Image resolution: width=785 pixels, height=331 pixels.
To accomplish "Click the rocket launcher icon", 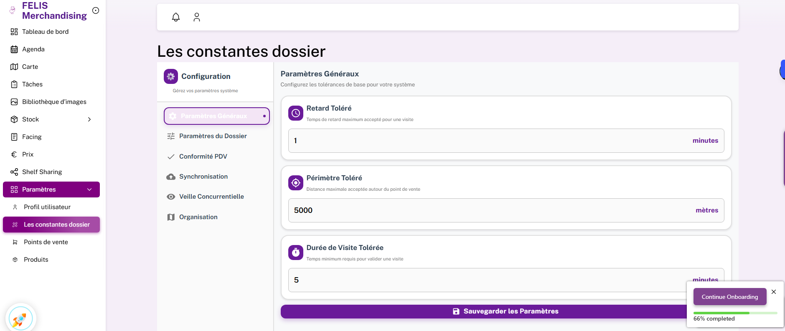I will pyautogui.click(x=20, y=319).
